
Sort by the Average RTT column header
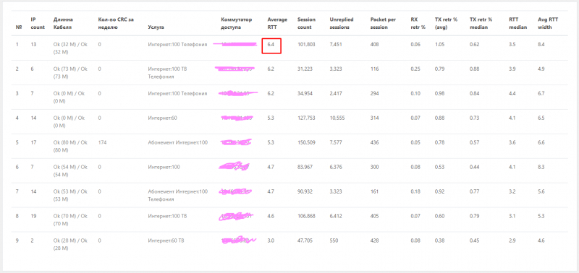tap(277, 23)
